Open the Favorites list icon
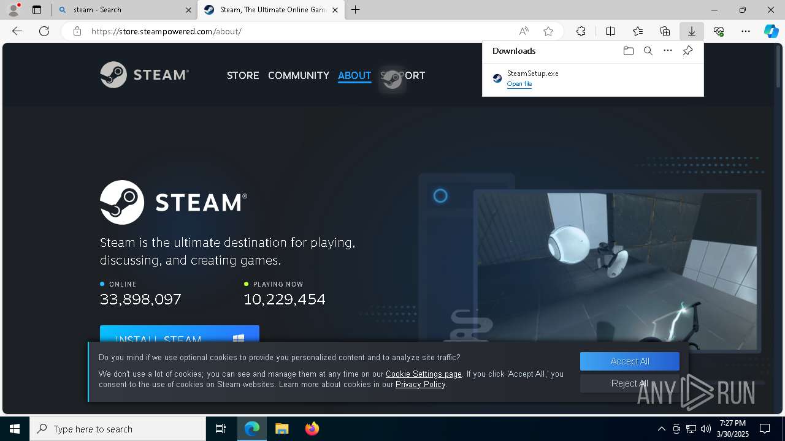The width and height of the screenshot is (785, 441). point(638,31)
